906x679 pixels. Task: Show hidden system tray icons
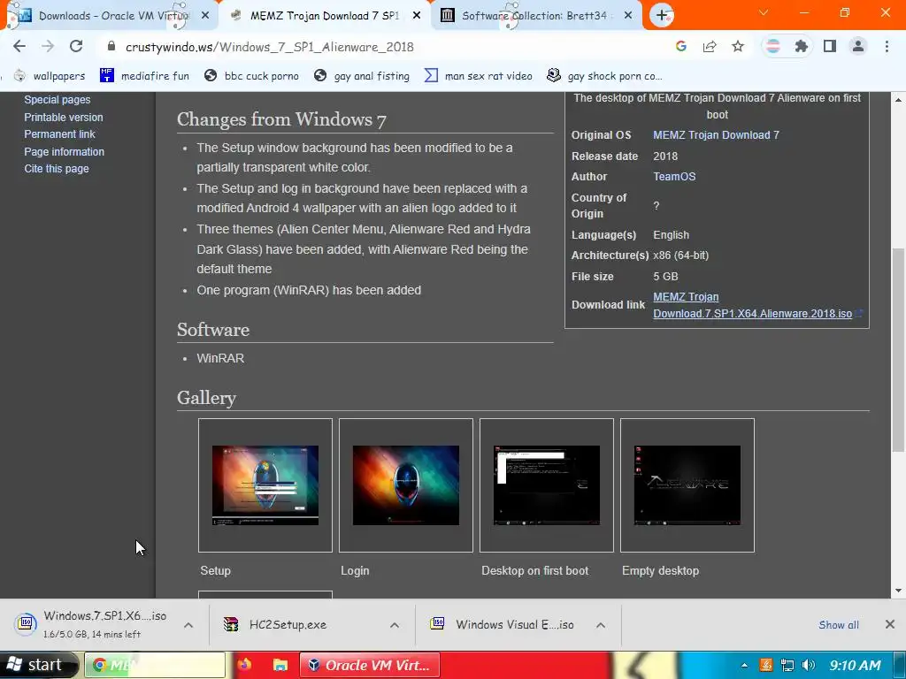tap(744, 665)
